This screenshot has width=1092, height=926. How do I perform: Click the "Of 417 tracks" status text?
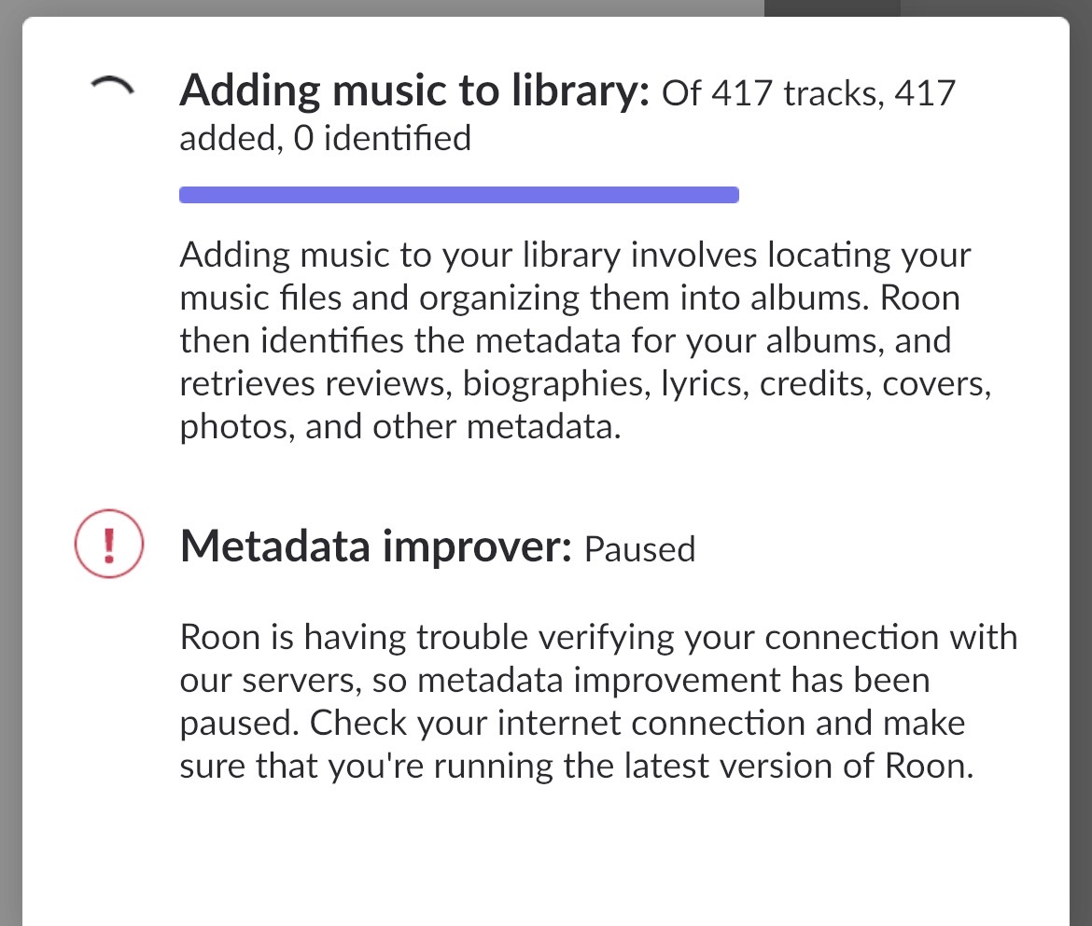pyautogui.click(x=769, y=93)
